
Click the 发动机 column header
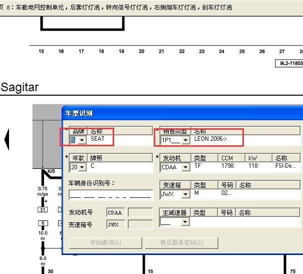point(175,158)
